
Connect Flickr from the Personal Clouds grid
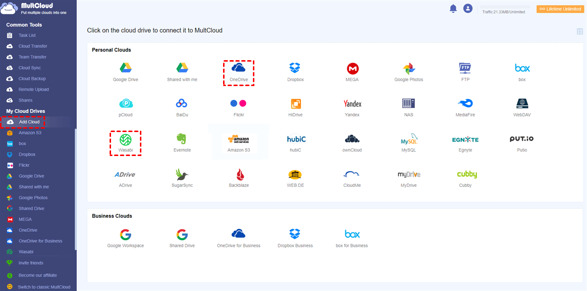(238, 107)
